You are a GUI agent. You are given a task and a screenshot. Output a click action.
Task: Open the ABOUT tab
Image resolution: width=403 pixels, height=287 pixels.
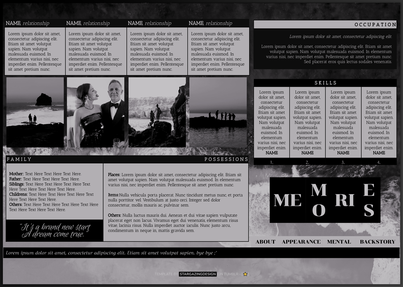point(265,242)
